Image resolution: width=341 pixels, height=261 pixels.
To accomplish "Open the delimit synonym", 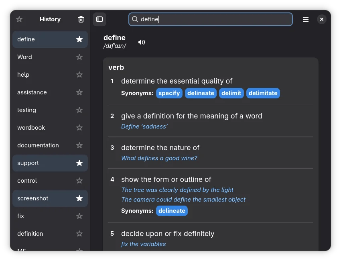I will click(x=231, y=93).
